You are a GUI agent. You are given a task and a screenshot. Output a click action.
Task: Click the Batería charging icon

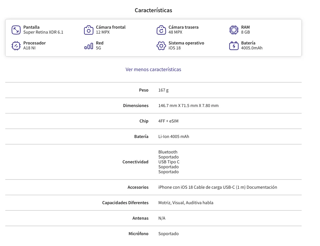coord(234,45)
